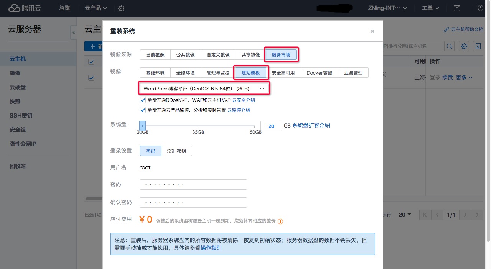Image resolution: width=491 pixels, height=269 pixels.
Task: Select 当前镜像 image source
Action: coord(155,55)
